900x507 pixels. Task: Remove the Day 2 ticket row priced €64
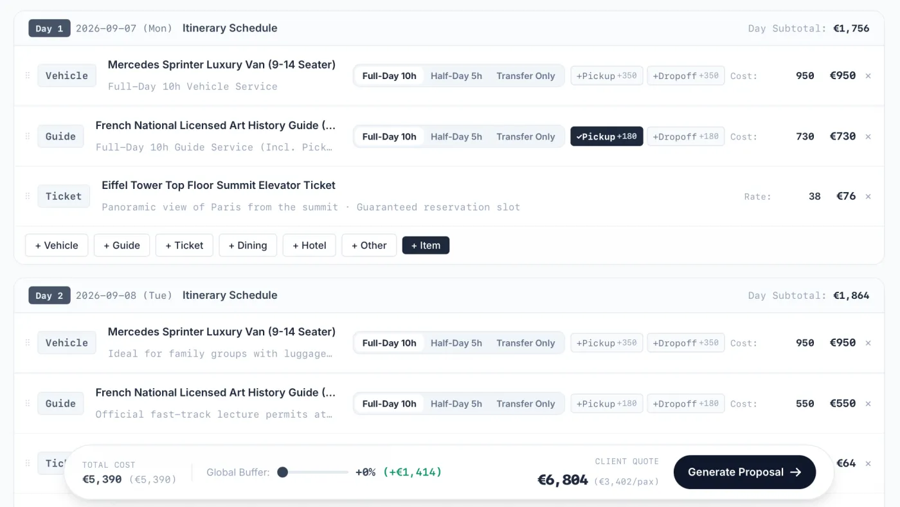coord(868,464)
